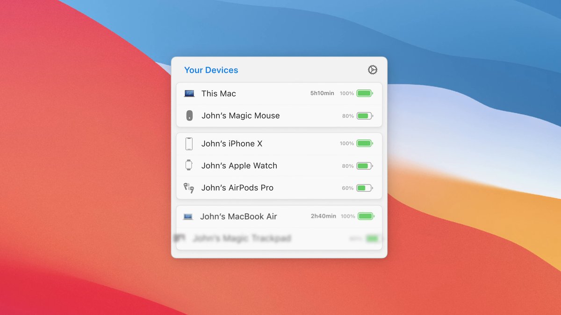
Task: Click the This Mac laptop icon
Action: (189, 93)
